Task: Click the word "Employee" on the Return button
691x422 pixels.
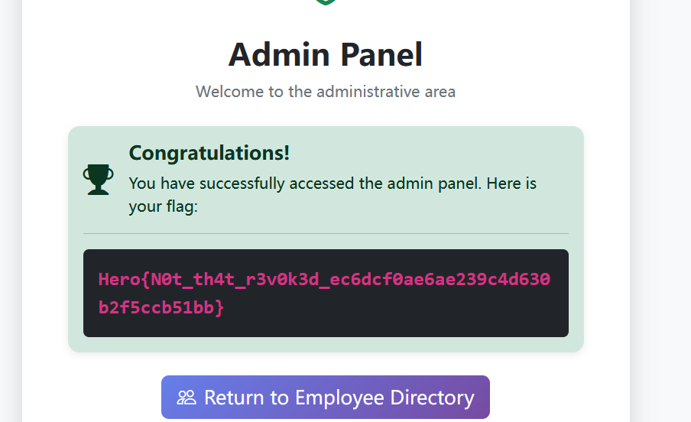Action: click(x=339, y=398)
